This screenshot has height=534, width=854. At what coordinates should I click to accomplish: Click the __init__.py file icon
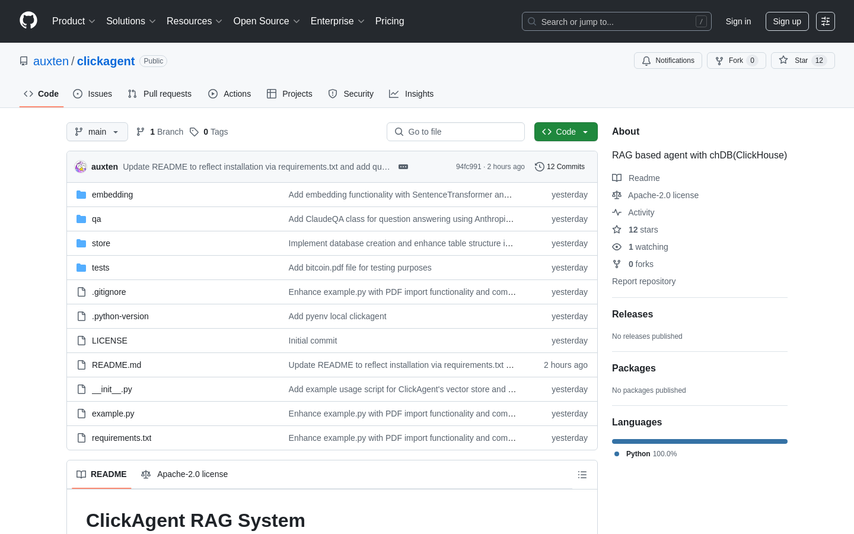pos(81,389)
